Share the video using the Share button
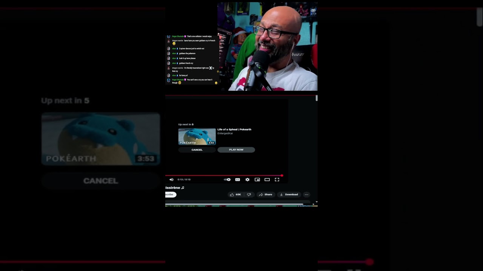Screen dimensions: 483x271 (265, 195)
